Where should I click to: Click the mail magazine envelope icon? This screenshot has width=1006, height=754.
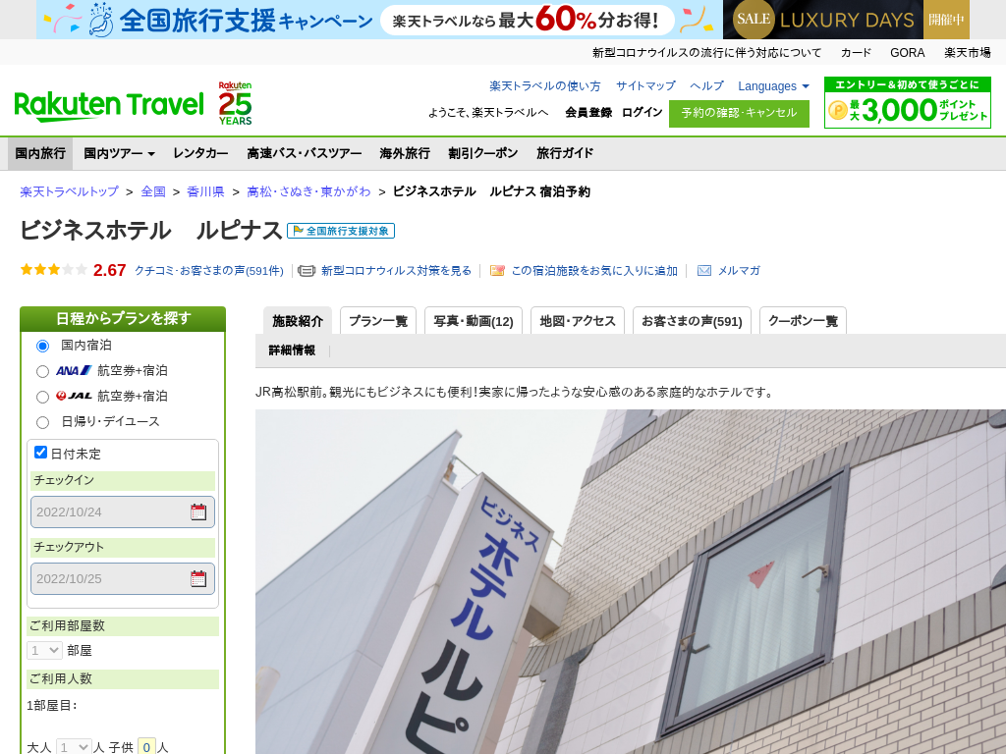click(x=704, y=271)
